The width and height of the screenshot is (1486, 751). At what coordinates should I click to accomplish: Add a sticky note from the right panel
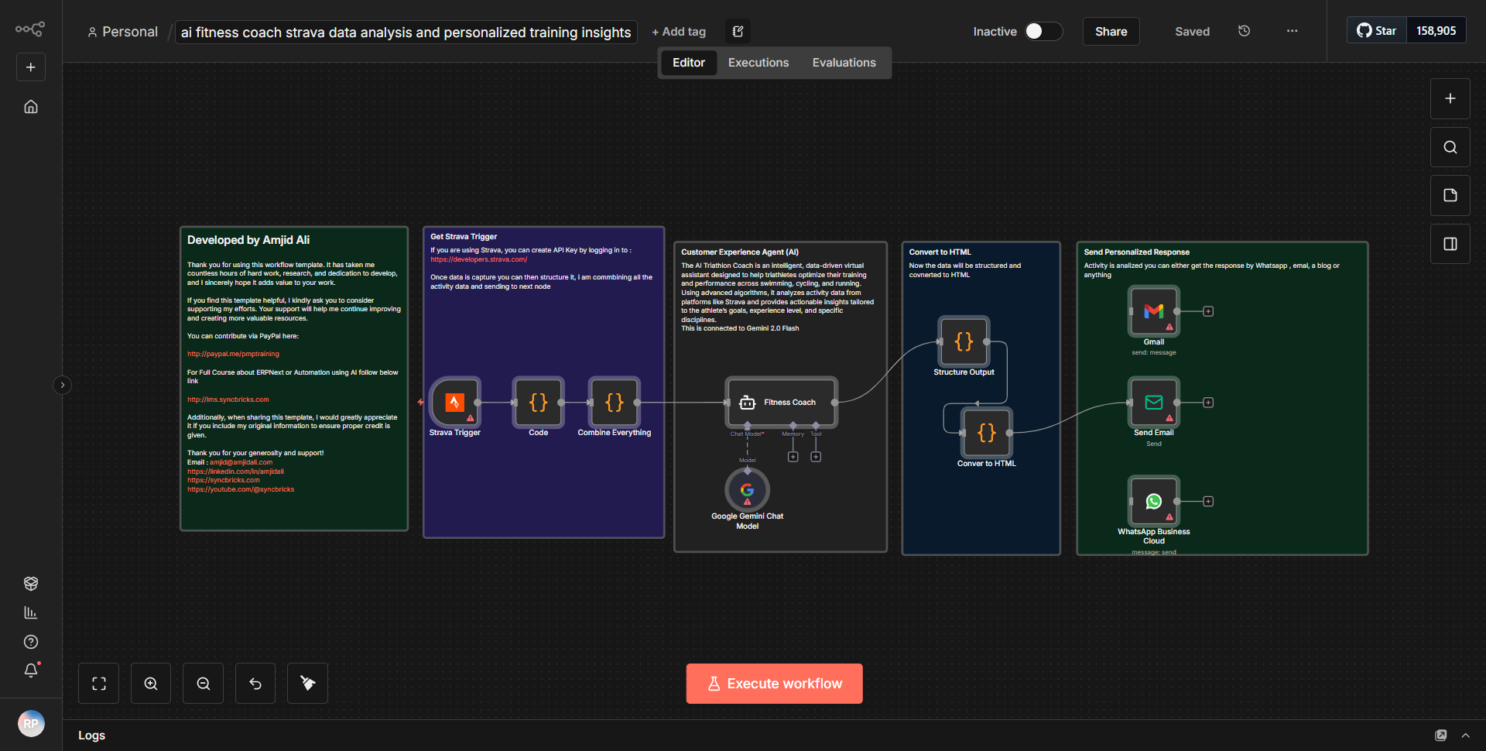point(1450,195)
